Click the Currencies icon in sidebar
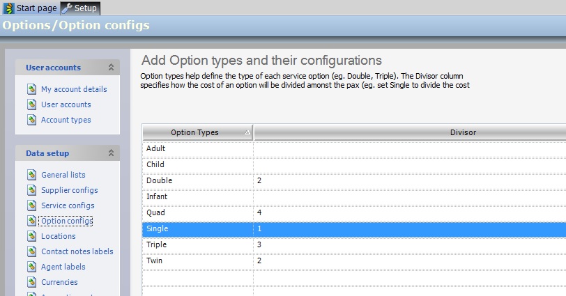The width and height of the screenshot is (566, 296). click(31, 282)
